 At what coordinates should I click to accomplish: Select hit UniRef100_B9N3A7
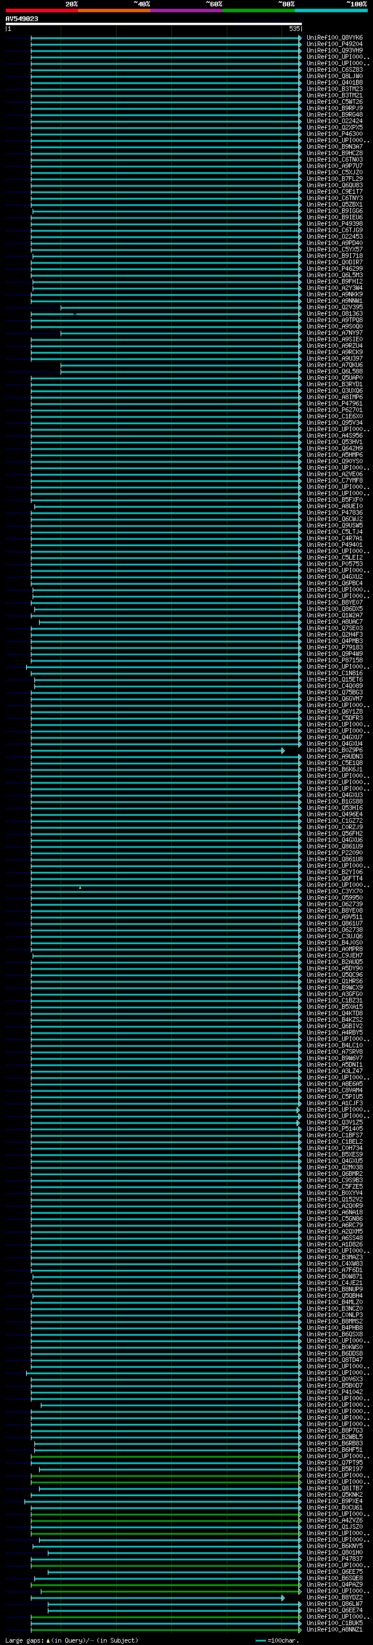pos(334,147)
